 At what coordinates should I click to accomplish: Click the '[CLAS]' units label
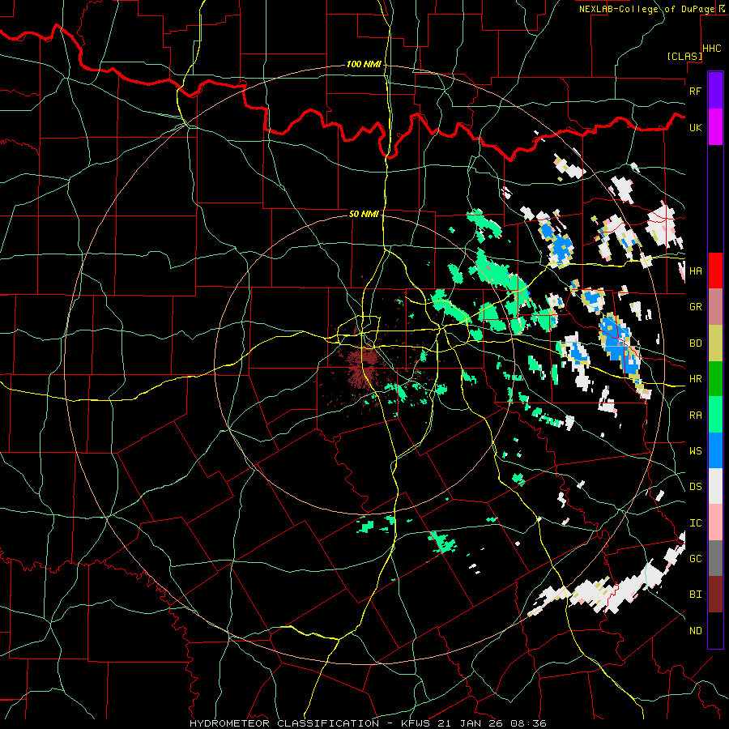(x=684, y=56)
